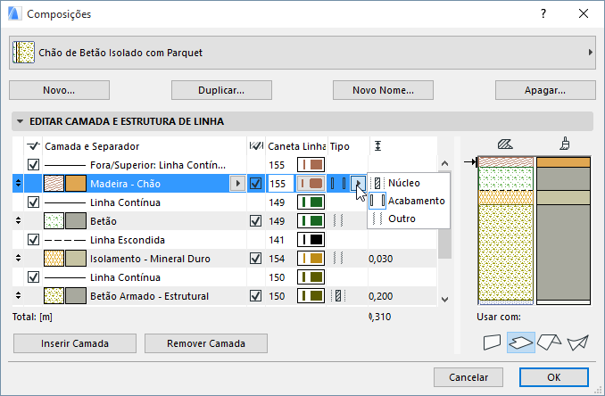Open the composite name dropdown arrow
The height and width of the screenshot is (396, 605).
click(x=590, y=52)
